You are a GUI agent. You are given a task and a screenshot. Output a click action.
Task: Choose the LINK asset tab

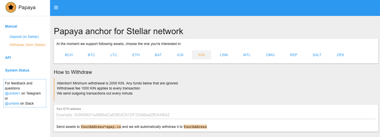(x=224, y=55)
